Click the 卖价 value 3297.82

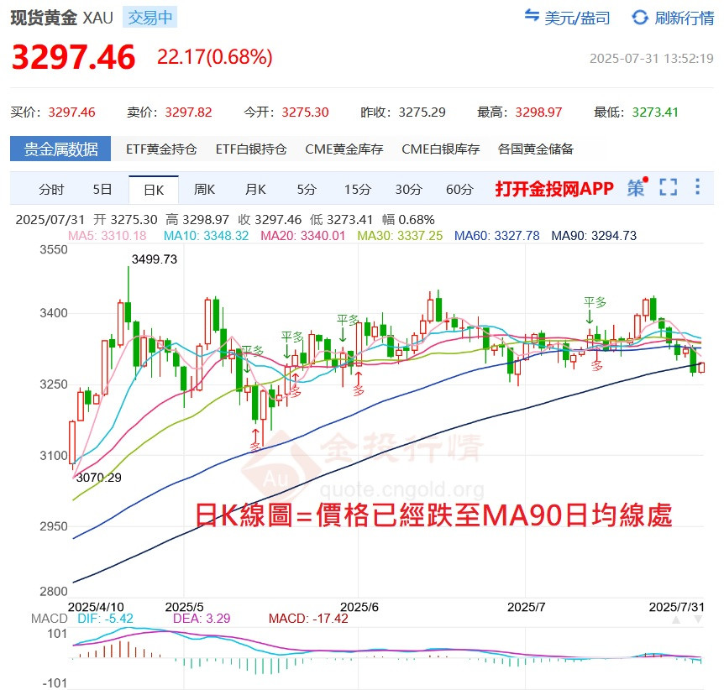tap(188, 112)
